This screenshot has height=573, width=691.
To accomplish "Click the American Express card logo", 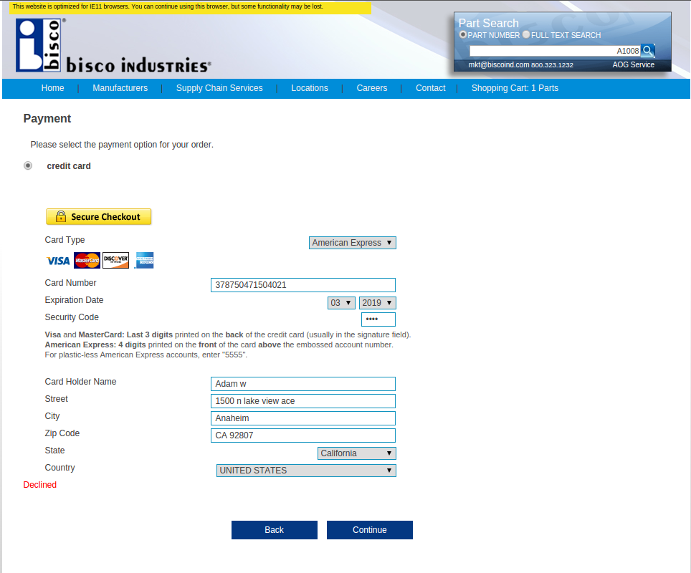I will coord(144,260).
